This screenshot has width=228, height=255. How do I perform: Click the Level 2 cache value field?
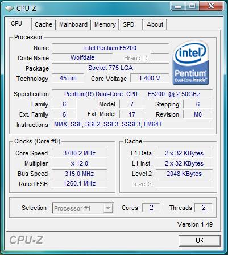pos(184,174)
